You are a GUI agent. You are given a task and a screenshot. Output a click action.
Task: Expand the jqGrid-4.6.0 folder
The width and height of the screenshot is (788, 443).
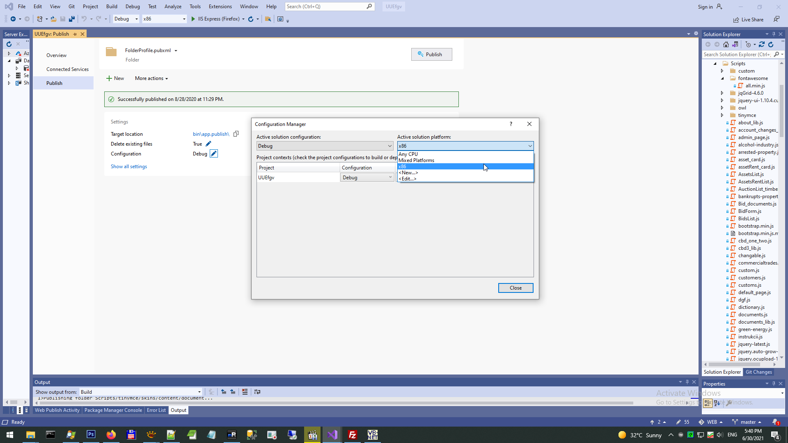[722, 93]
